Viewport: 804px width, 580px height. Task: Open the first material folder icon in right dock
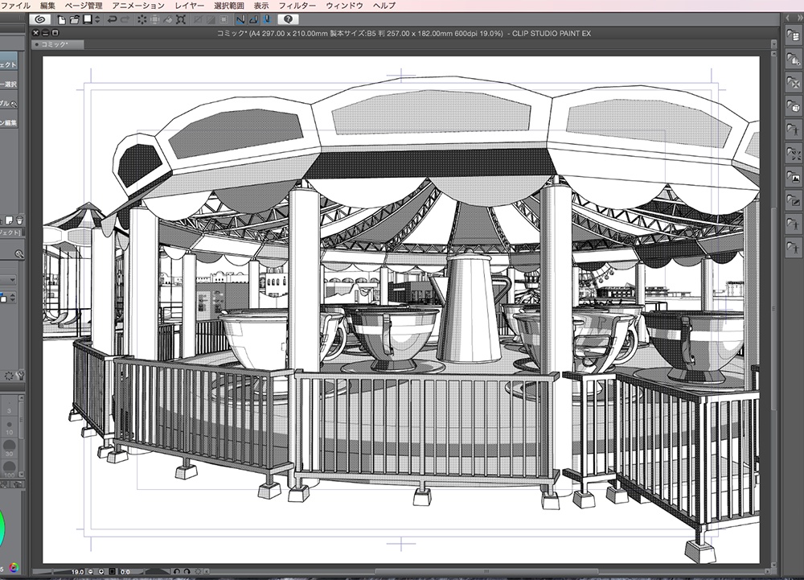(794, 35)
